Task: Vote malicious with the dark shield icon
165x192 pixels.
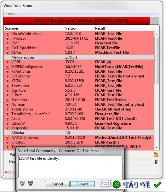Action: pyautogui.click(x=31, y=183)
